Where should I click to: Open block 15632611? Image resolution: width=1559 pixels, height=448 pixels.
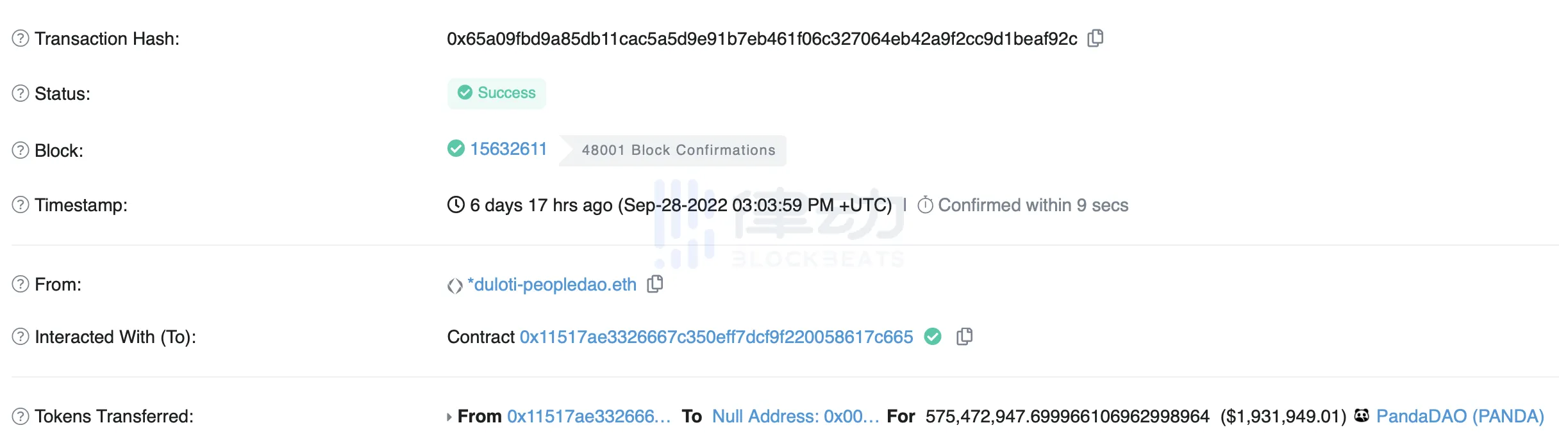508,149
